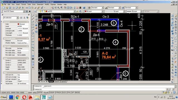Collapse the General section in Properties
Screen dimensions: 178x100
tap(27, 22)
